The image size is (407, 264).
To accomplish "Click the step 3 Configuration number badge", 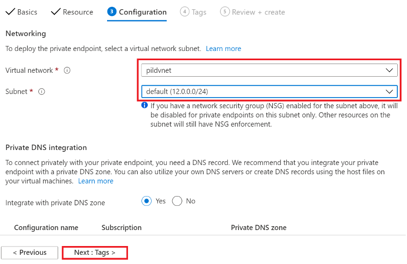I will click(112, 12).
